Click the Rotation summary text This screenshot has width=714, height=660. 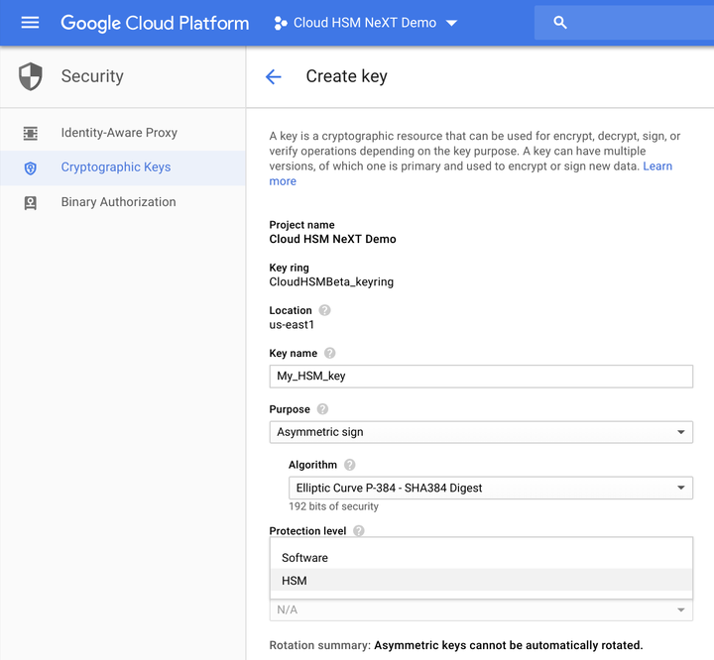click(x=456, y=645)
